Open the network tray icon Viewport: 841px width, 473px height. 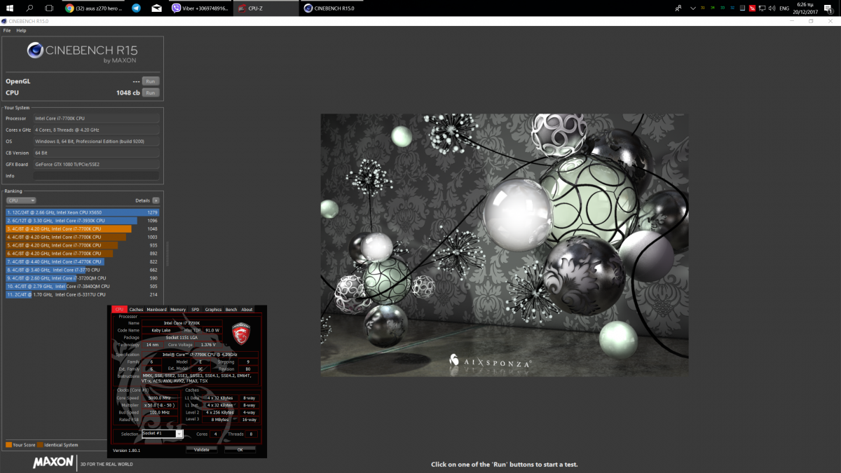[x=762, y=8]
